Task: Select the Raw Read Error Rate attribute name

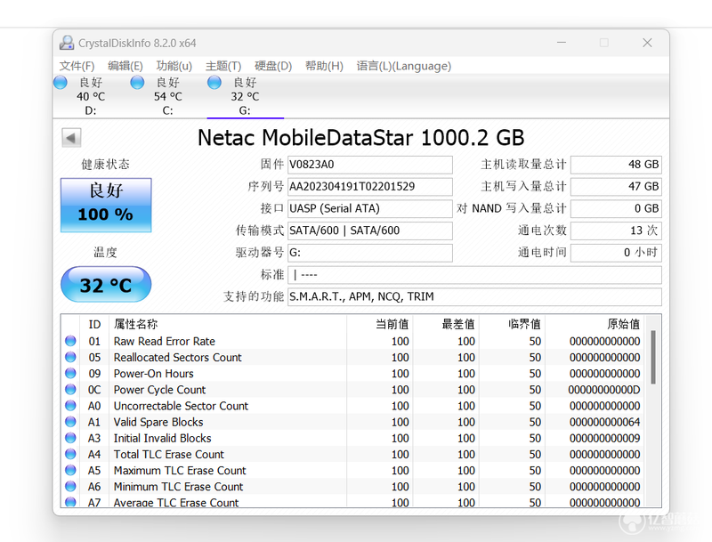Action: point(165,342)
